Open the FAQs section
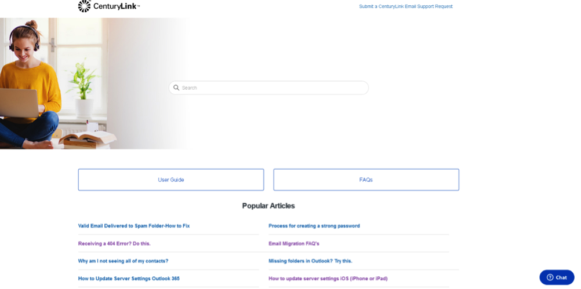 366,180
